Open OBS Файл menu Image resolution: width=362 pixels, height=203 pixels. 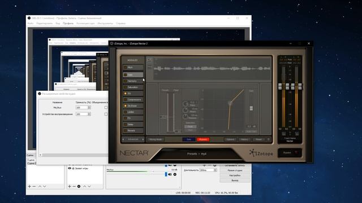tap(31, 24)
